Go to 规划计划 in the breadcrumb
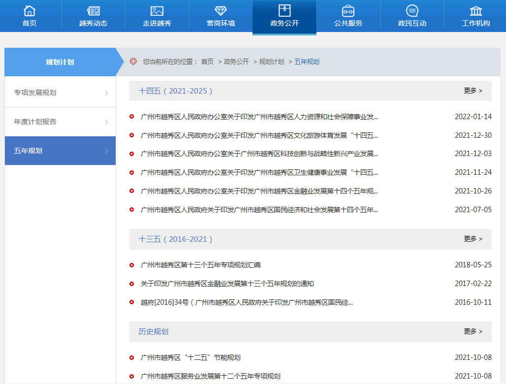Viewport: 506px width, 384px height. point(272,62)
